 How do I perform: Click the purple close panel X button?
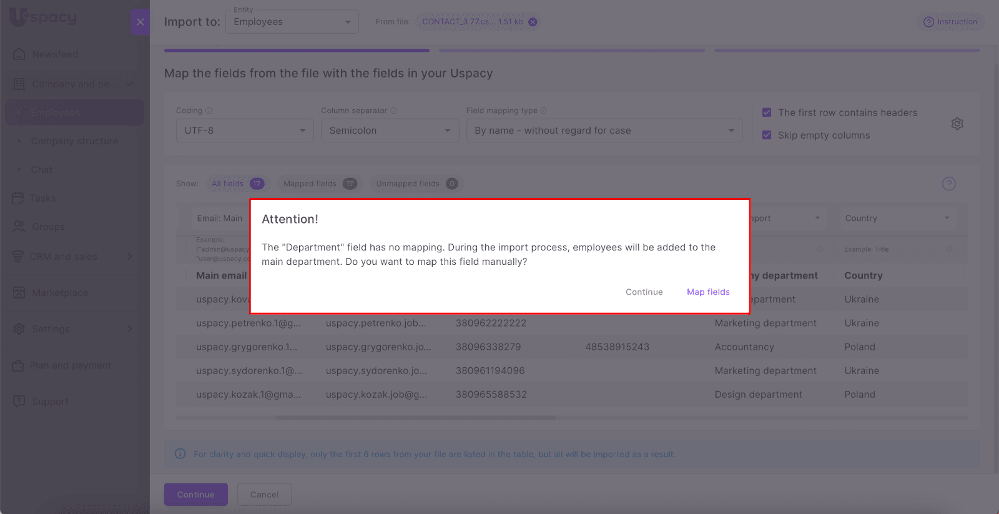(x=140, y=22)
